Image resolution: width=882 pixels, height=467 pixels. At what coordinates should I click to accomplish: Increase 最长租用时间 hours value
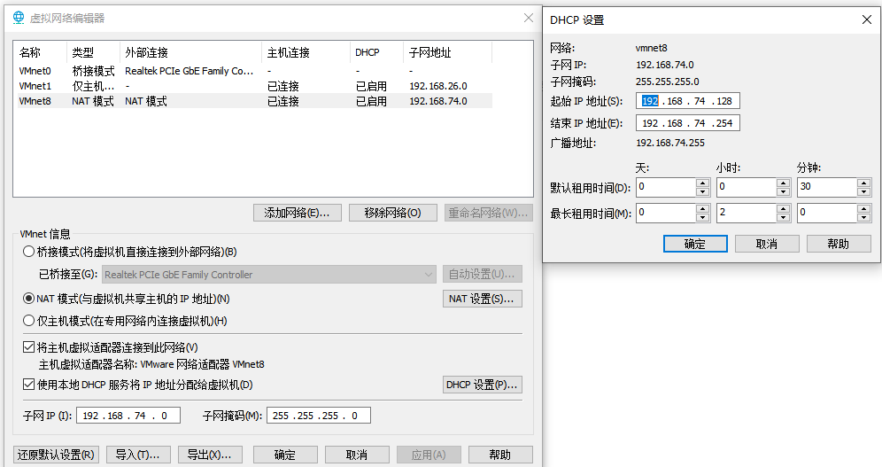click(783, 209)
